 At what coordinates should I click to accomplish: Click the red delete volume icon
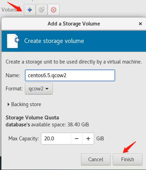point(54,10)
